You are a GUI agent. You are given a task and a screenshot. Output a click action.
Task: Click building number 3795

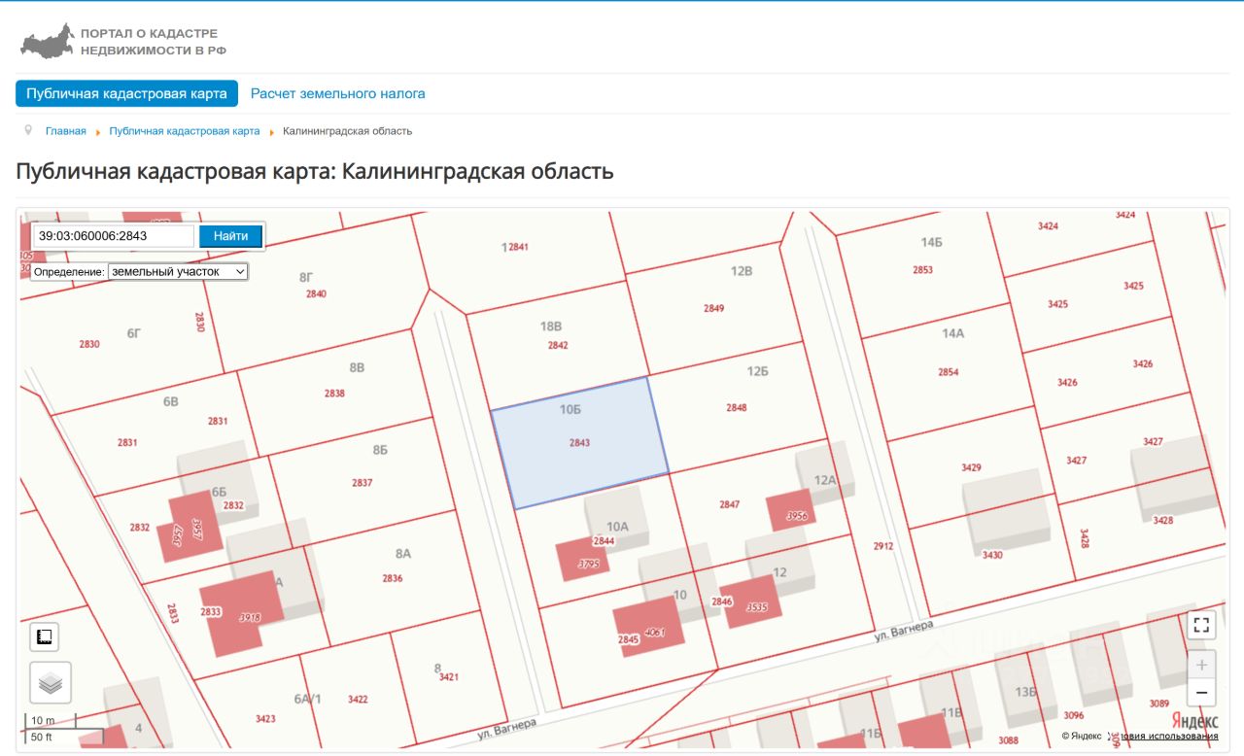tap(589, 563)
